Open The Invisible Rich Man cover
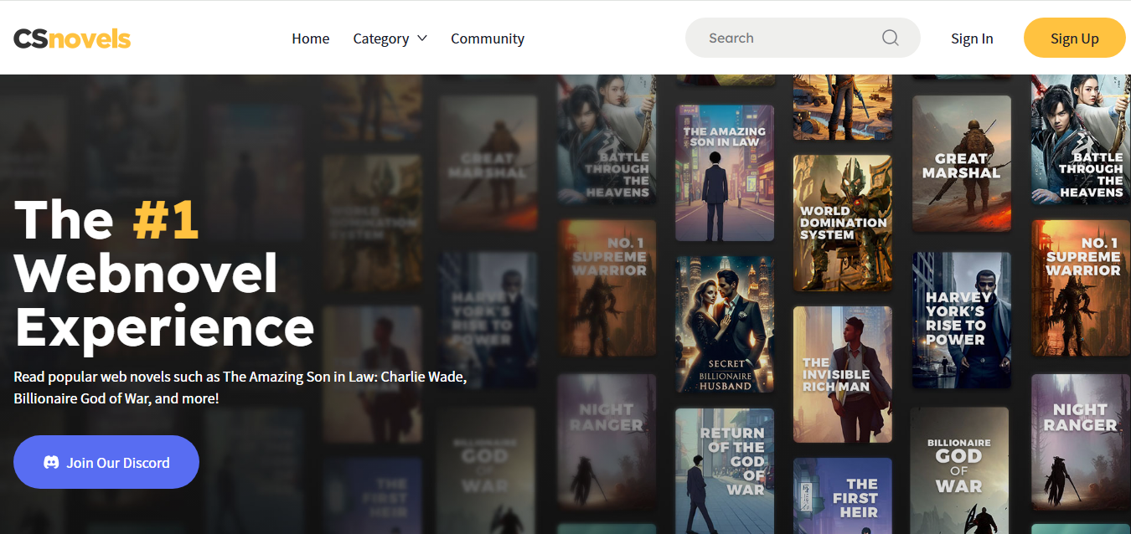Screen dimensions: 1131x534 pos(842,374)
